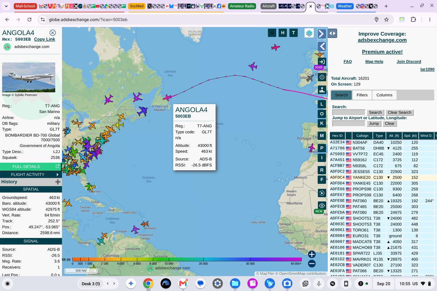437x291 pixels.
Task: Focus the Jump to Airport input field
Action: pos(349,123)
